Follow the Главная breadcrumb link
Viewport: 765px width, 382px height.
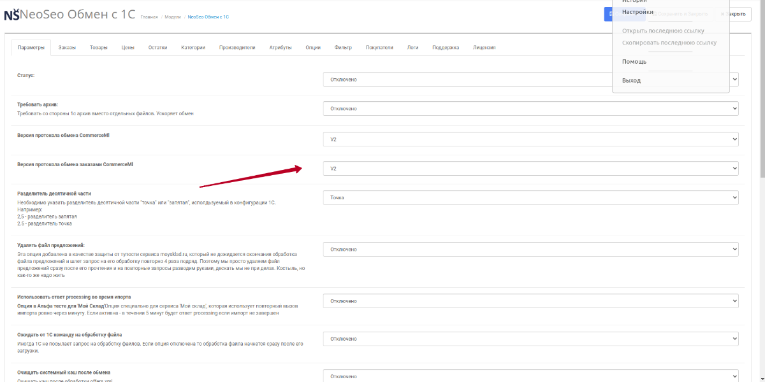click(x=149, y=17)
